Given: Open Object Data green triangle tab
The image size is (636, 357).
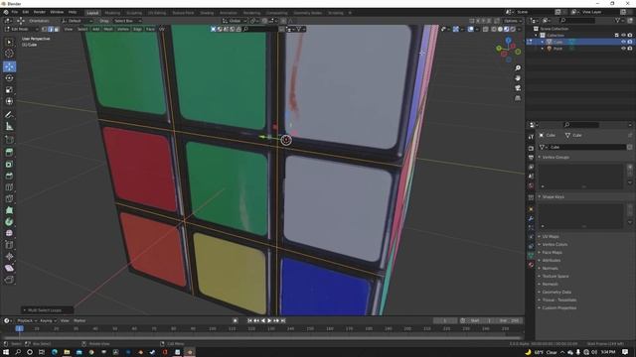Looking at the screenshot, I should click(x=531, y=255).
